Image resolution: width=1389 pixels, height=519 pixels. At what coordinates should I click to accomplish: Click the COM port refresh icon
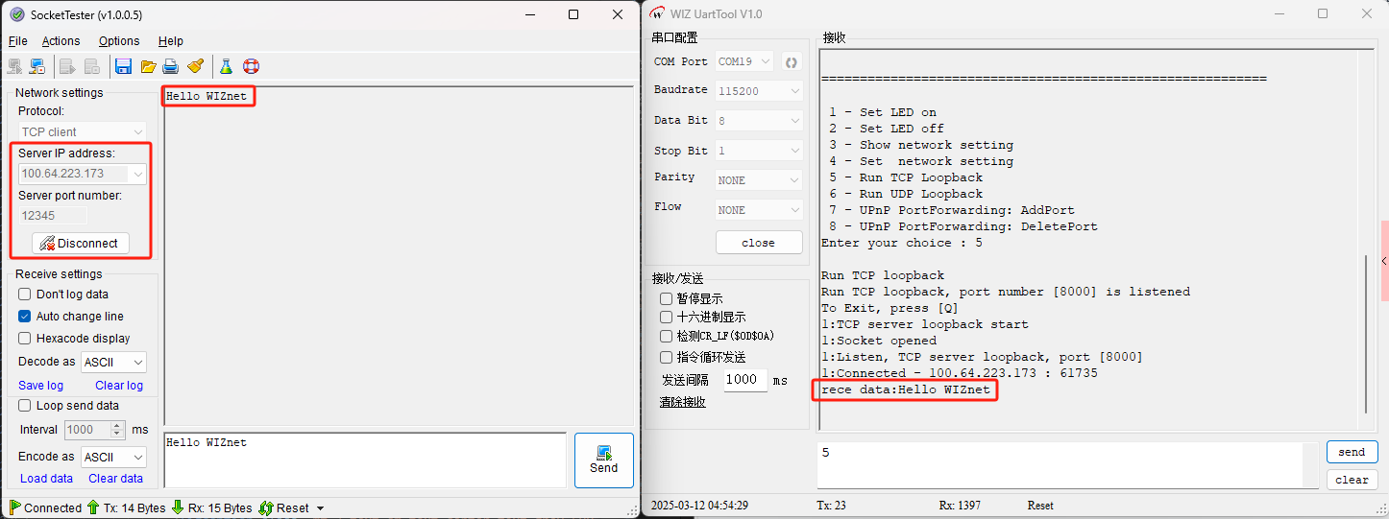(x=792, y=62)
